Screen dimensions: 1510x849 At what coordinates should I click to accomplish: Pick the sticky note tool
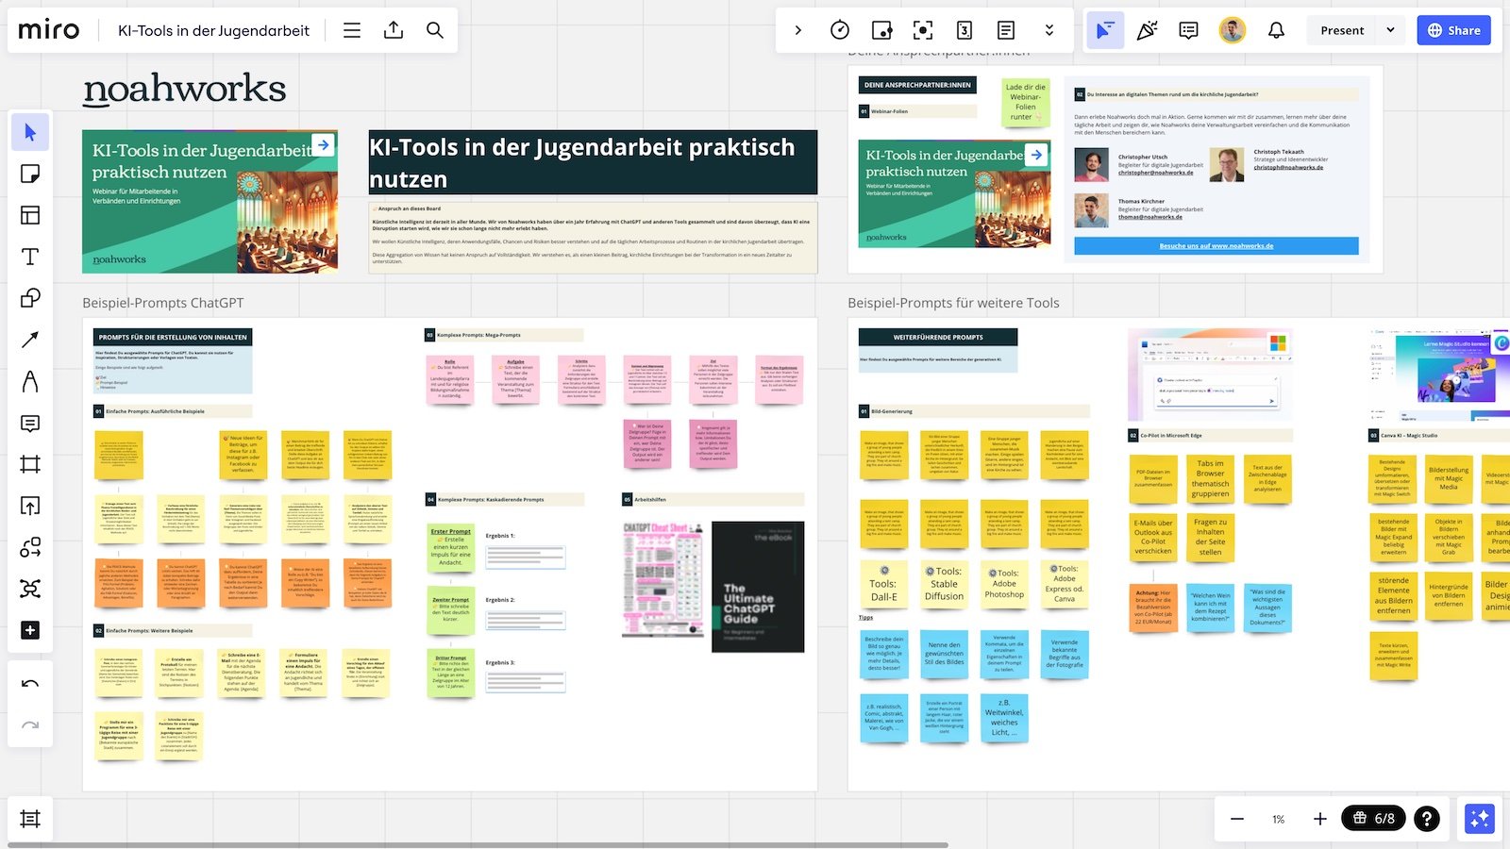30,174
